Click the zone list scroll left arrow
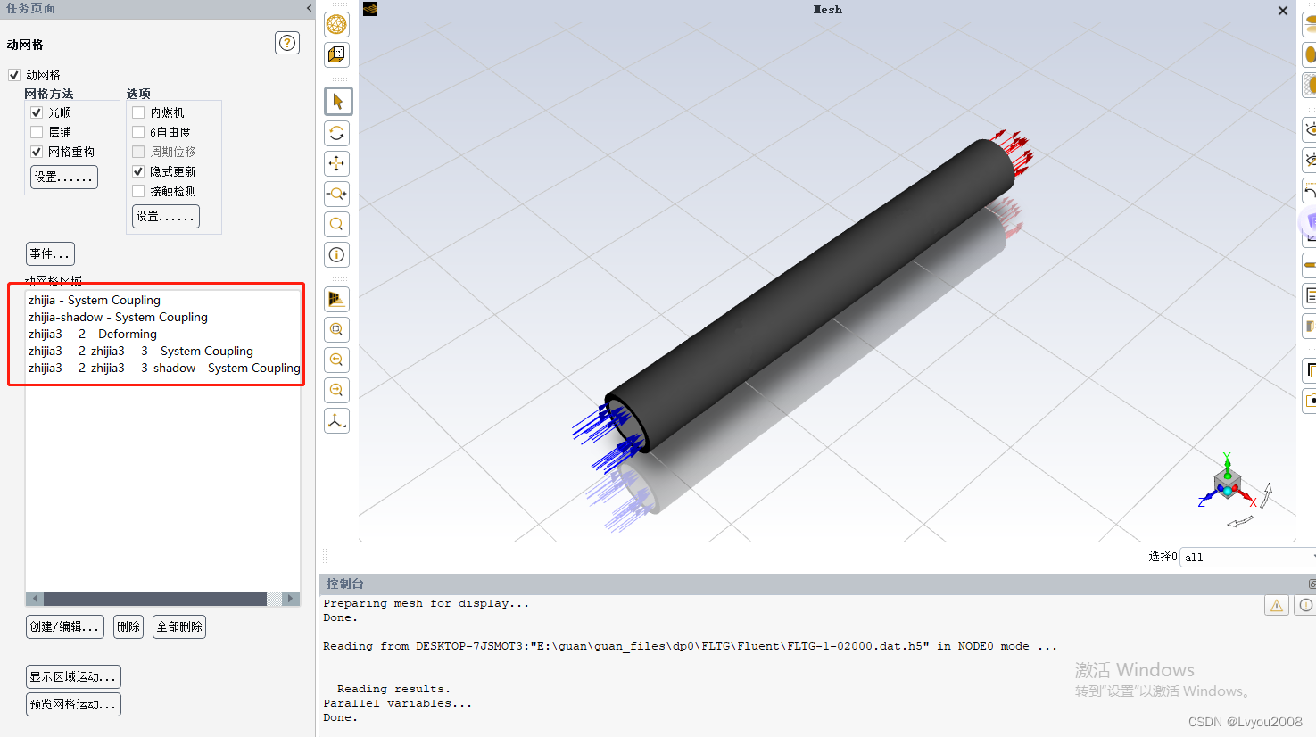 [34, 600]
